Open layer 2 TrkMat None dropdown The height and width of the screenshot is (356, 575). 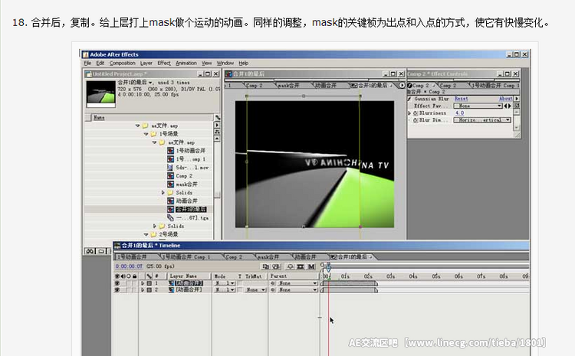(x=255, y=289)
